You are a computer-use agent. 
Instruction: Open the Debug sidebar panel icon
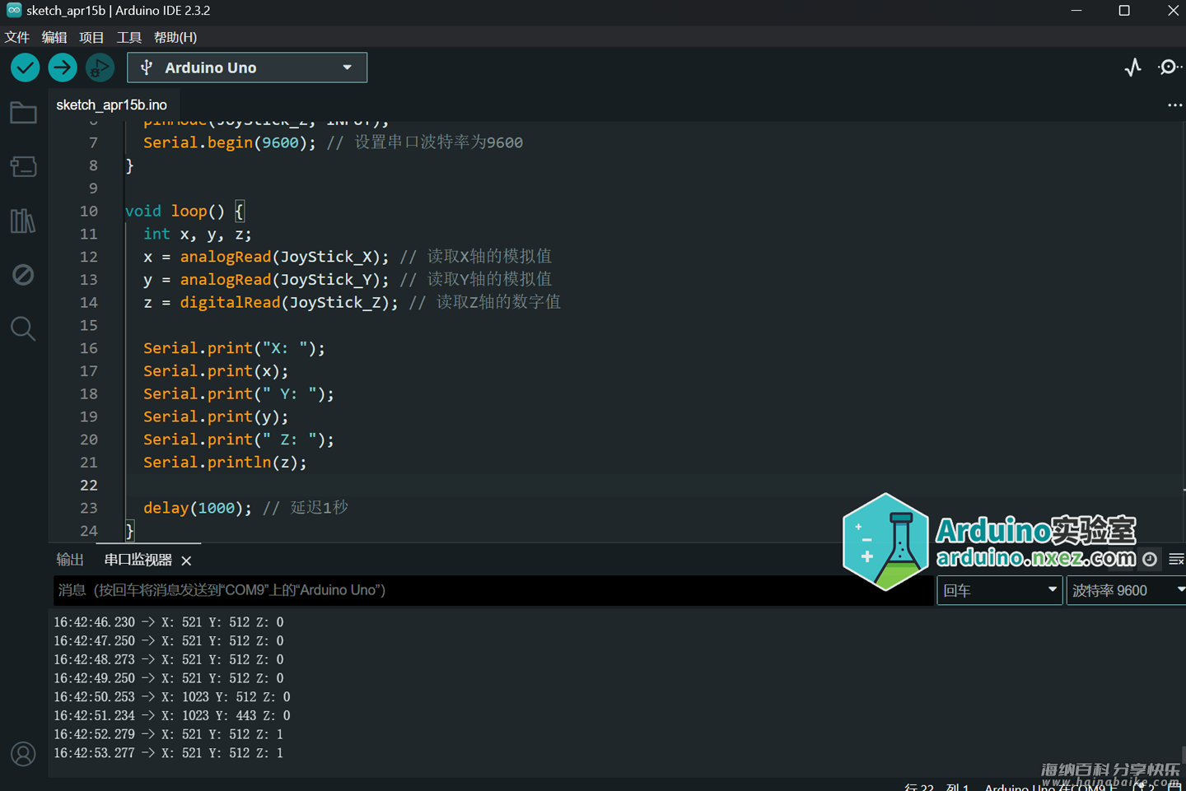[23, 274]
